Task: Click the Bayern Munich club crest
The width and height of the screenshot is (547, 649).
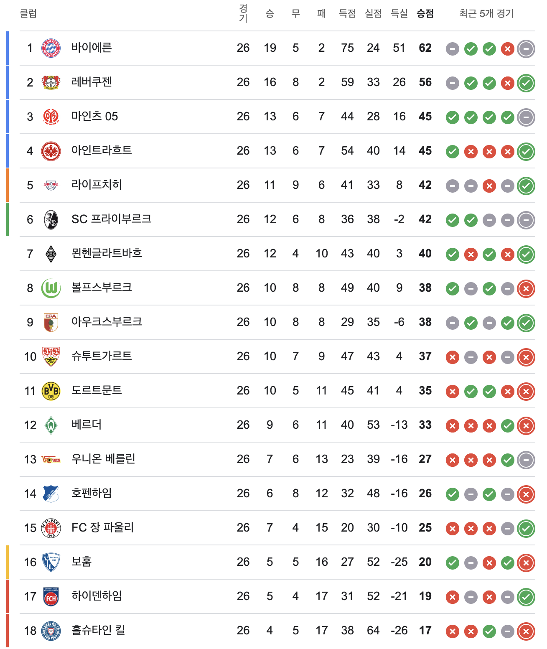Action: pyautogui.click(x=51, y=48)
